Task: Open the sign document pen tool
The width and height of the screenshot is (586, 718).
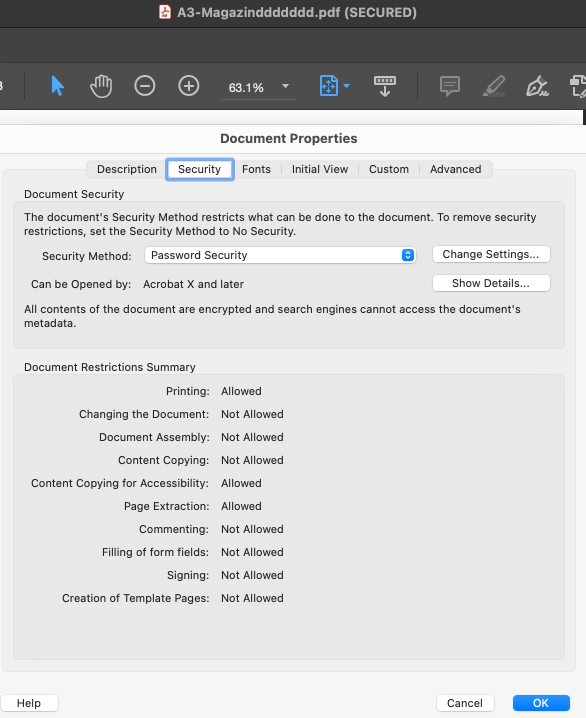Action: (x=537, y=86)
